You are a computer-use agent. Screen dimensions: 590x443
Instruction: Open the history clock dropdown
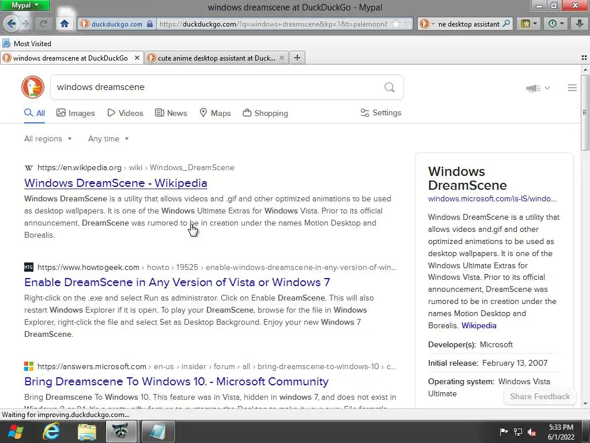(556, 24)
